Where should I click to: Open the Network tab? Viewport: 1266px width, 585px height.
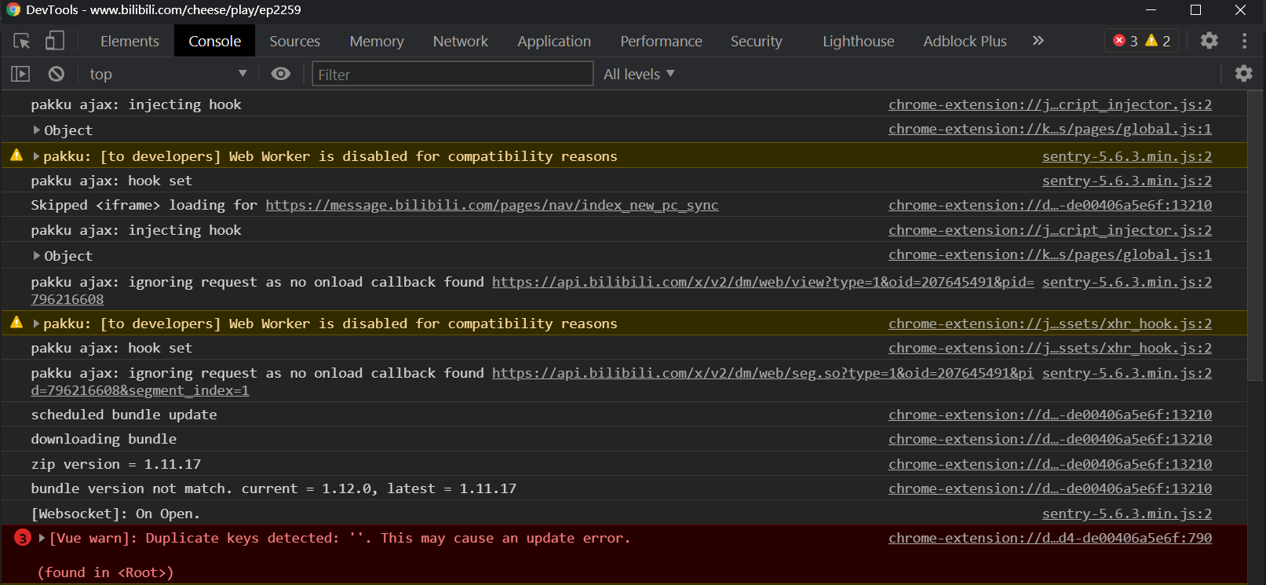click(461, 42)
